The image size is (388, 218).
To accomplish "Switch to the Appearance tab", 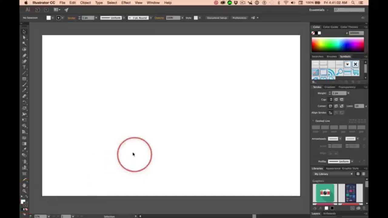I will coord(333,168).
